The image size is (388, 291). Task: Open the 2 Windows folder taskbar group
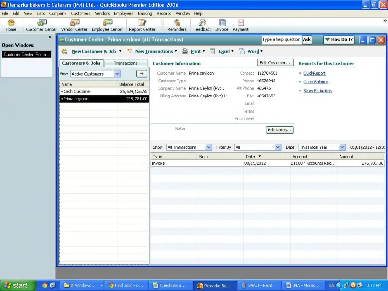point(82,286)
